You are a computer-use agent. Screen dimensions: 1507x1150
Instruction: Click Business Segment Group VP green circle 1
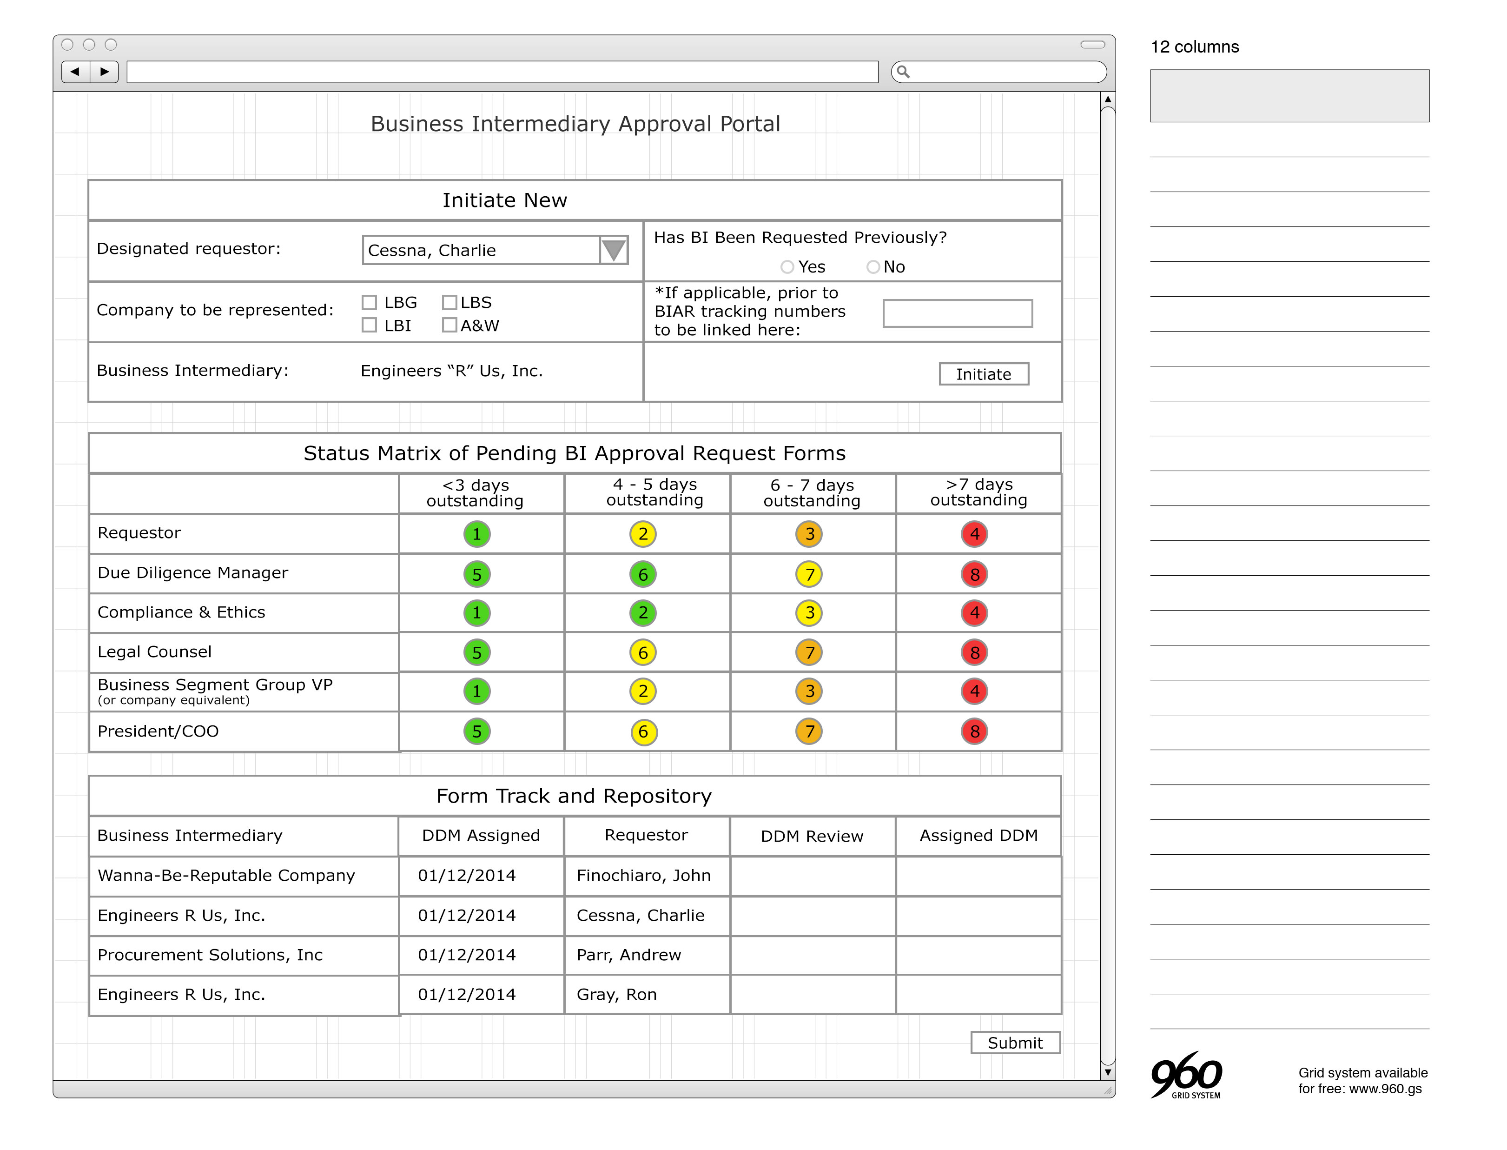[x=477, y=691]
